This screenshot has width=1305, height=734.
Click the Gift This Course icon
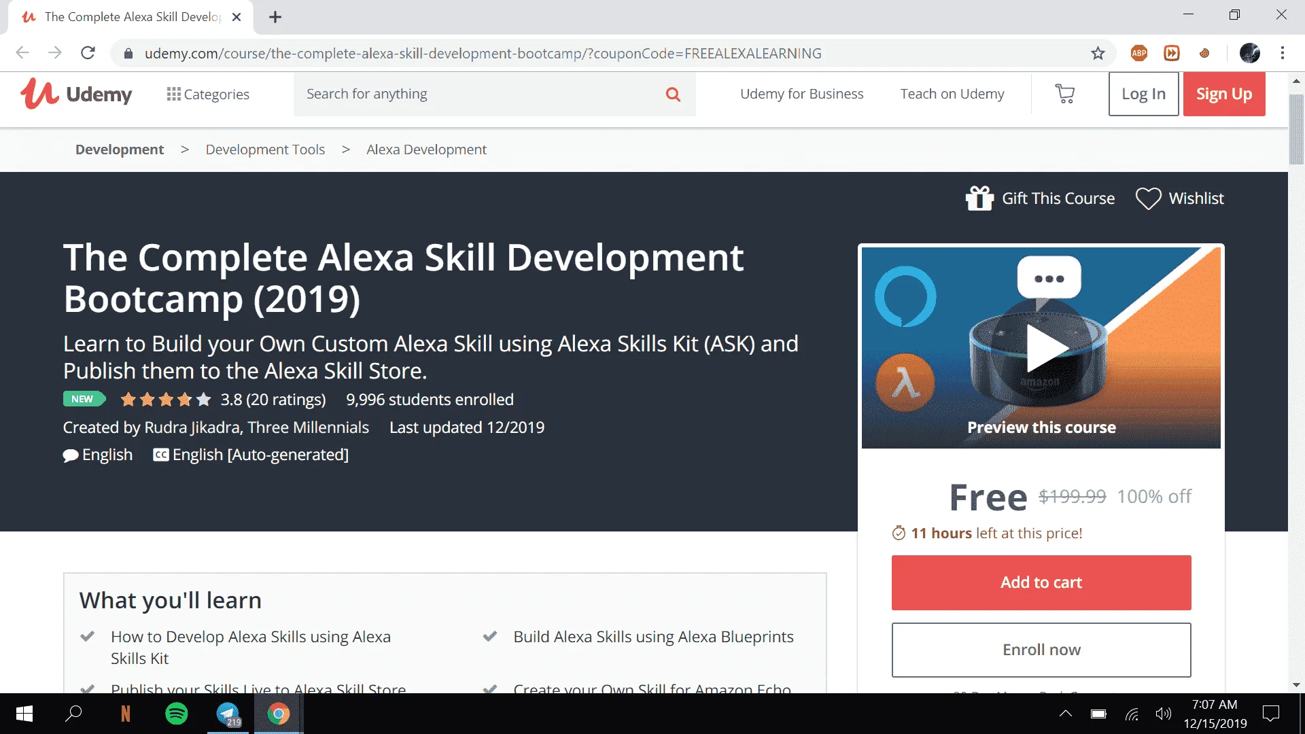point(979,198)
